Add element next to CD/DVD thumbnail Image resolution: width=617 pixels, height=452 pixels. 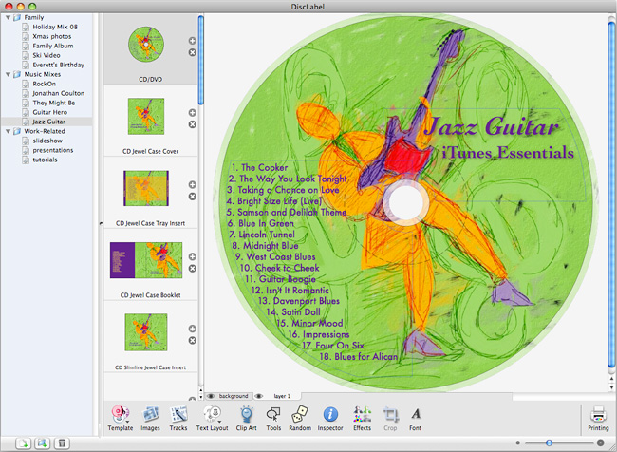192,41
